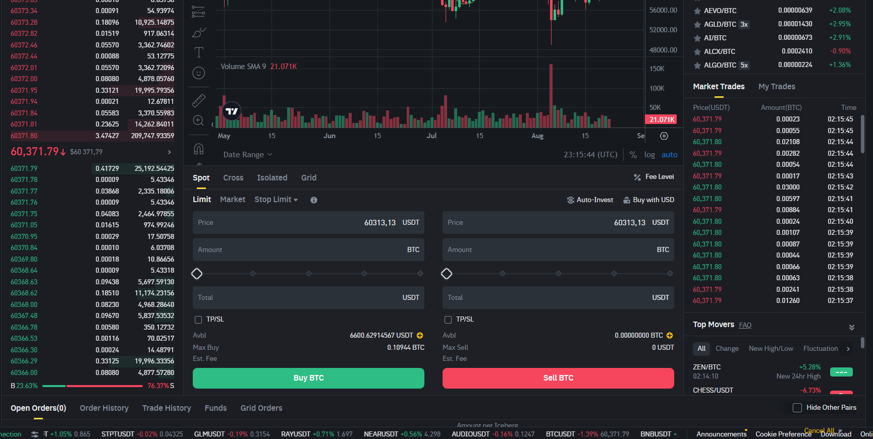Open the Trade History tab
The height and width of the screenshot is (439, 873).
point(167,408)
